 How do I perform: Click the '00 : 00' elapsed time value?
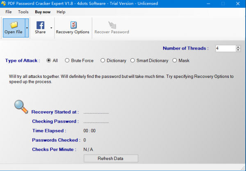[x=89, y=131]
